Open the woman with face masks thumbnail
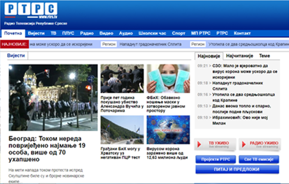 click(168, 78)
